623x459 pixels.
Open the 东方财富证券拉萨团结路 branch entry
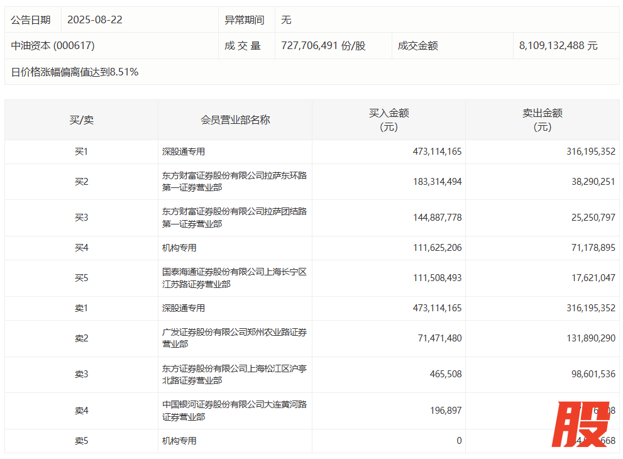(234, 218)
